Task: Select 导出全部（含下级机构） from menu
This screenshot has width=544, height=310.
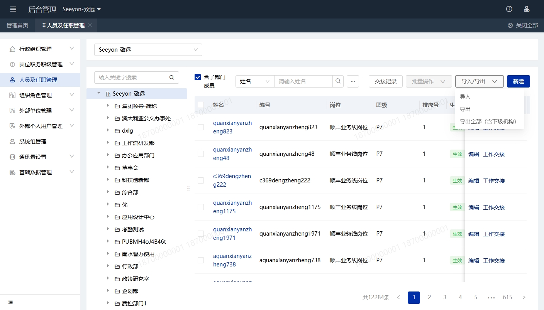Action: [x=488, y=121]
